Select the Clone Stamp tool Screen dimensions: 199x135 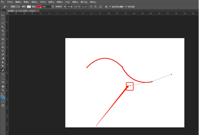[3, 47]
